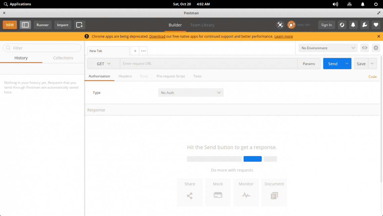Click the Sign In button
The height and width of the screenshot is (216, 383).
click(x=327, y=25)
